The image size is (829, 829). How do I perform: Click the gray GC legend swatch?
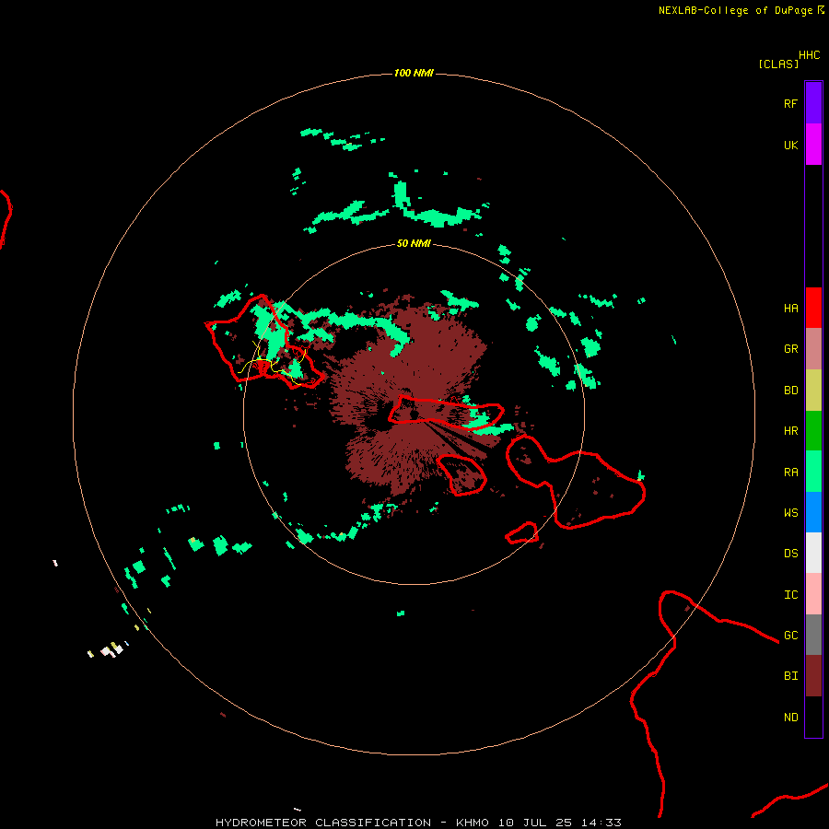[813, 635]
